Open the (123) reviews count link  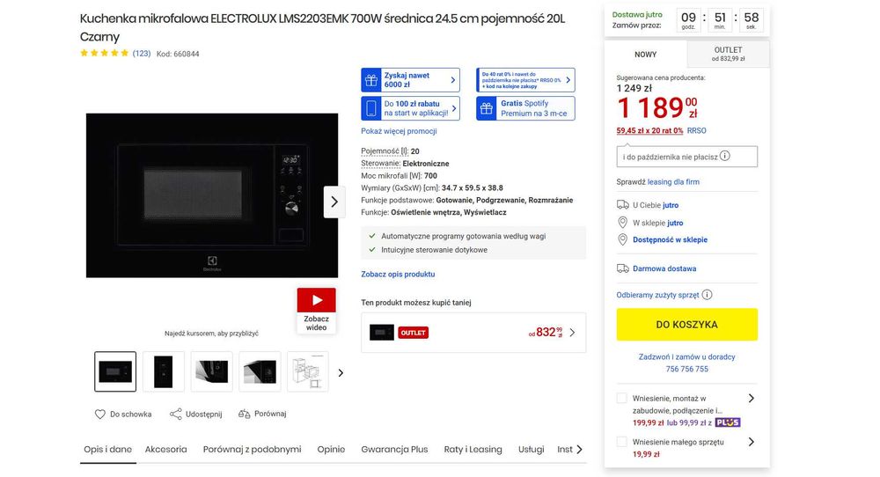(142, 54)
